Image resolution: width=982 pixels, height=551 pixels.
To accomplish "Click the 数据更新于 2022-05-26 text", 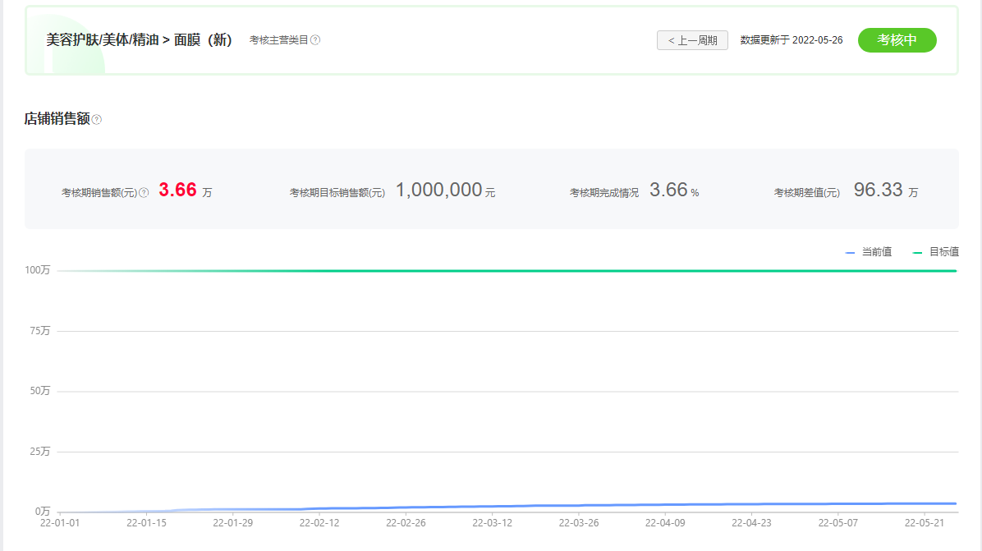I will (x=791, y=40).
